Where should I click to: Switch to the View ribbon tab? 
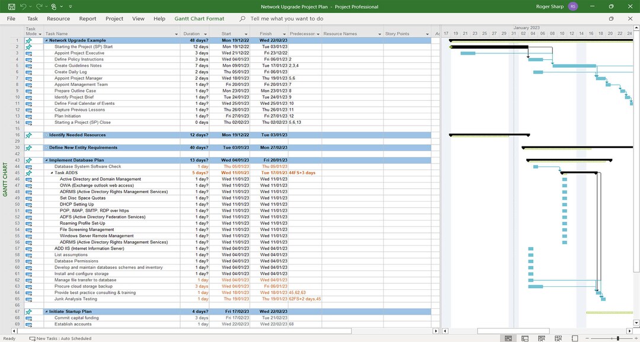click(x=138, y=18)
